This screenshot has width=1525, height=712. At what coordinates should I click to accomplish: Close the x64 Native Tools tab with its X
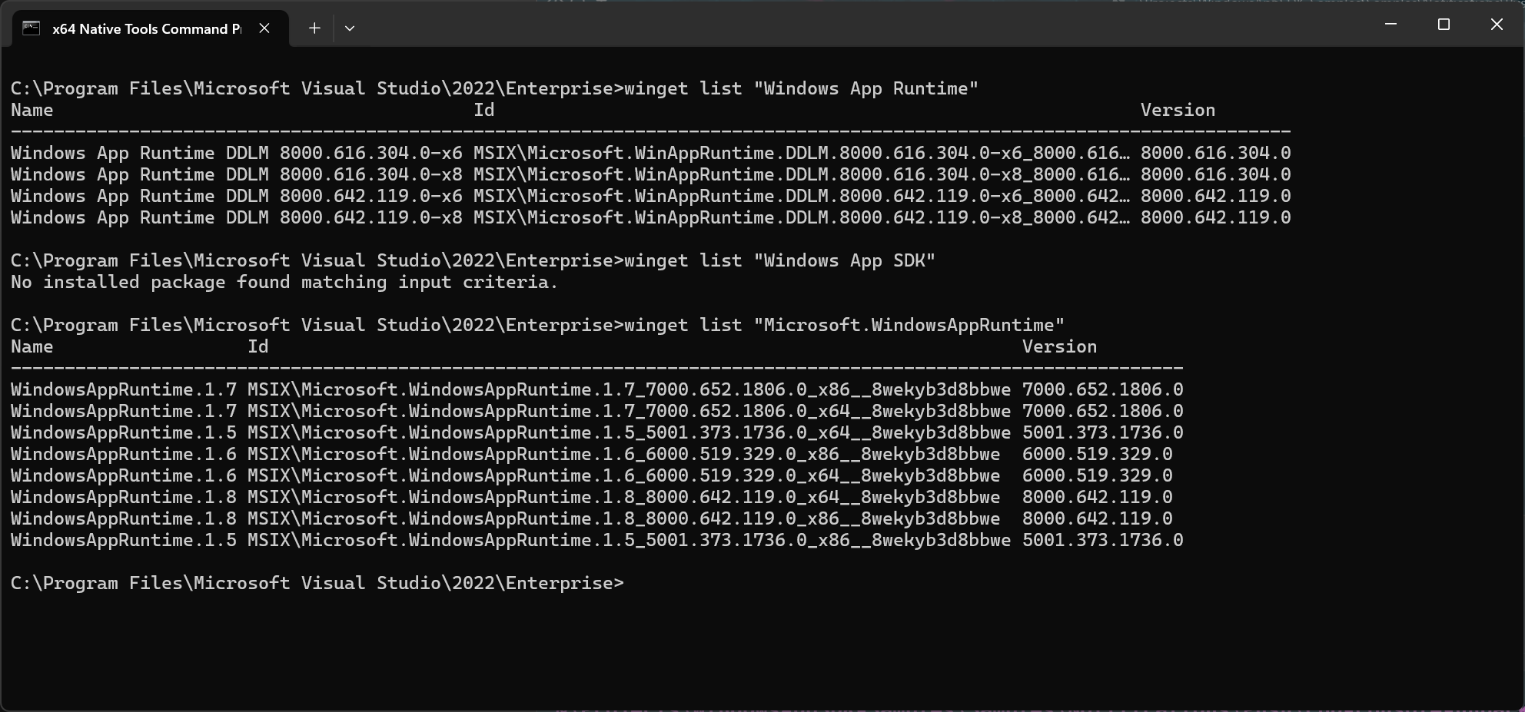click(x=264, y=28)
